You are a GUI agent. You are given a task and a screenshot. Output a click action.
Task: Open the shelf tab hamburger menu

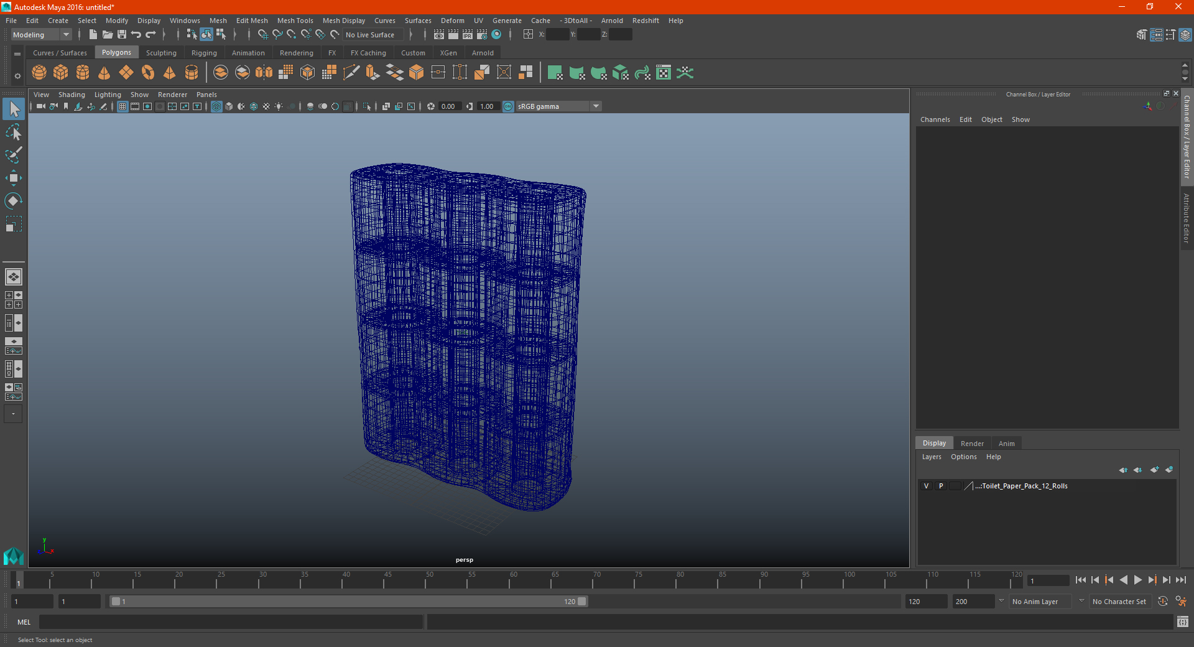tap(17, 54)
